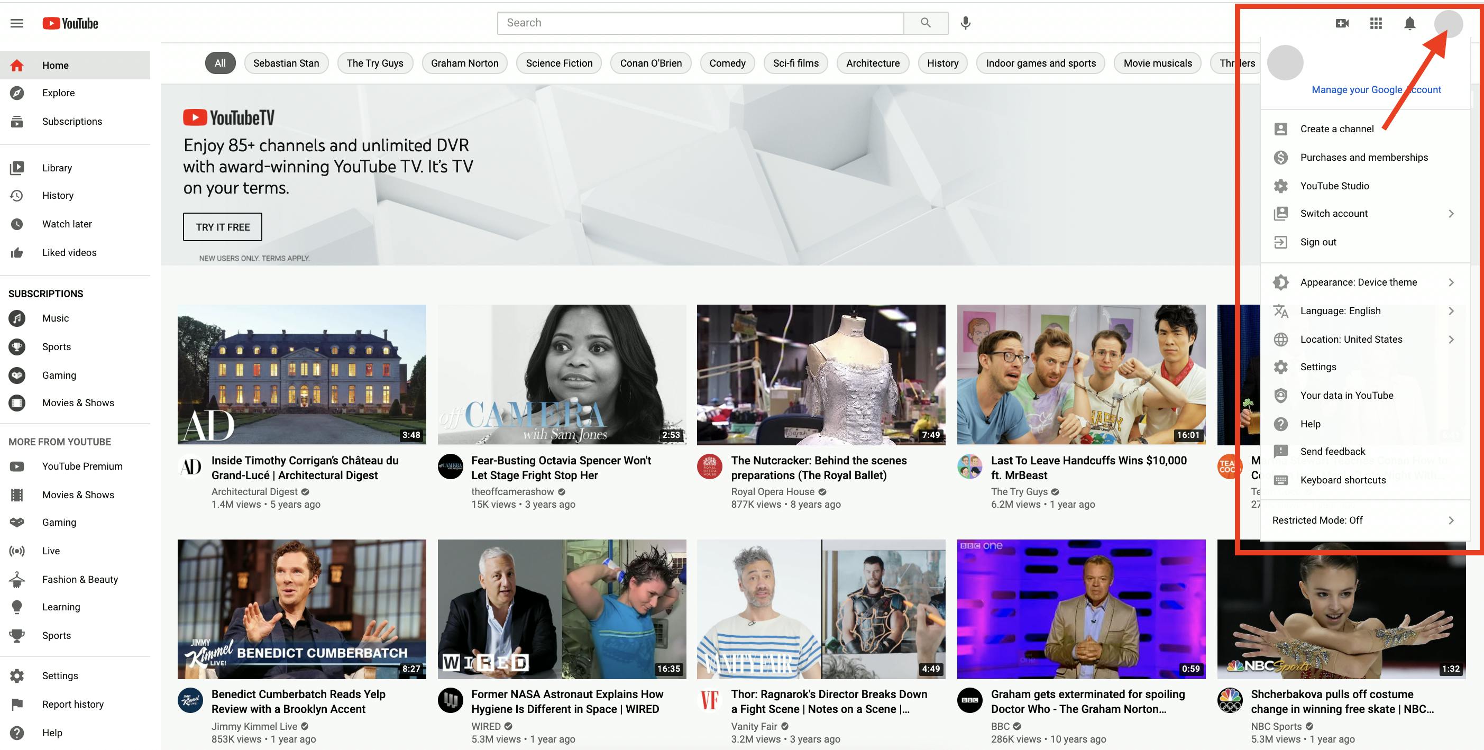Open Watch later playlist

pyautogui.click(x=75, y=224)
